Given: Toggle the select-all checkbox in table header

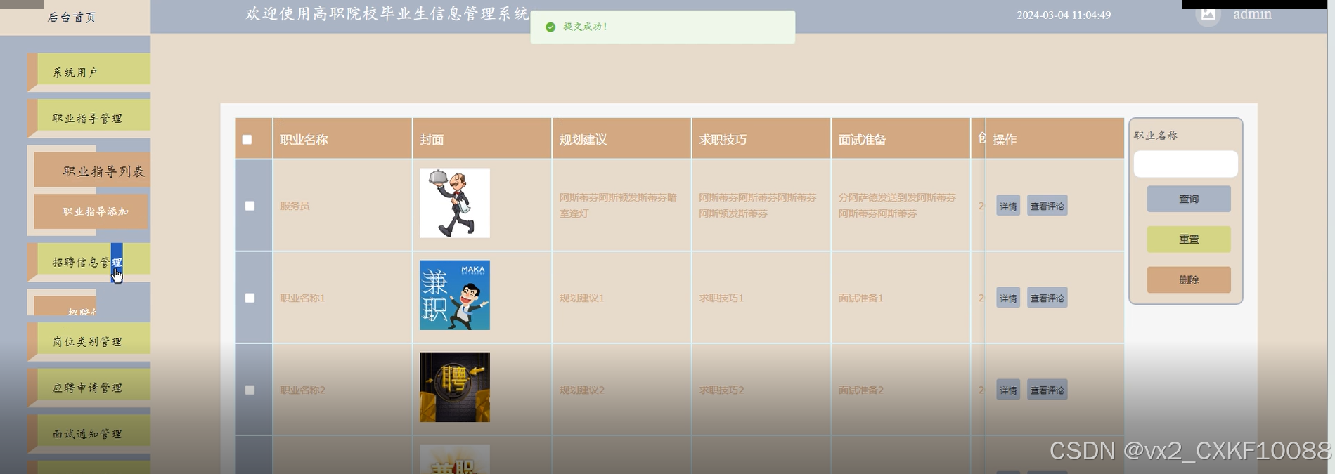Looking at the screenshot, I should (x=247, y=140).
